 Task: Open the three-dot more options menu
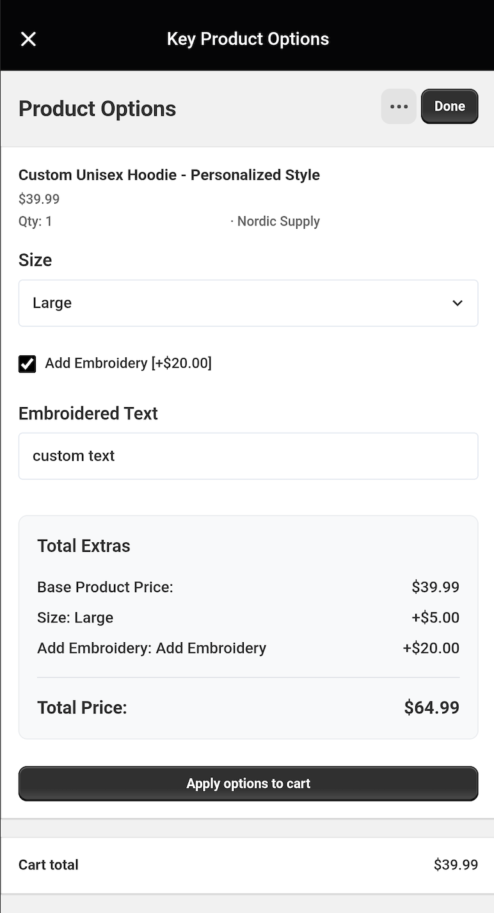click(398, 106)
